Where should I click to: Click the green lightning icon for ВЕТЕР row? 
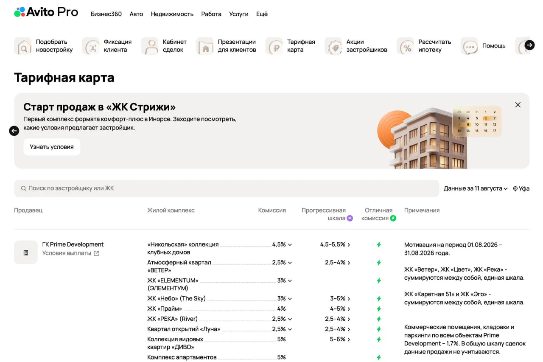pyautogui.click(x=379, y=263)
